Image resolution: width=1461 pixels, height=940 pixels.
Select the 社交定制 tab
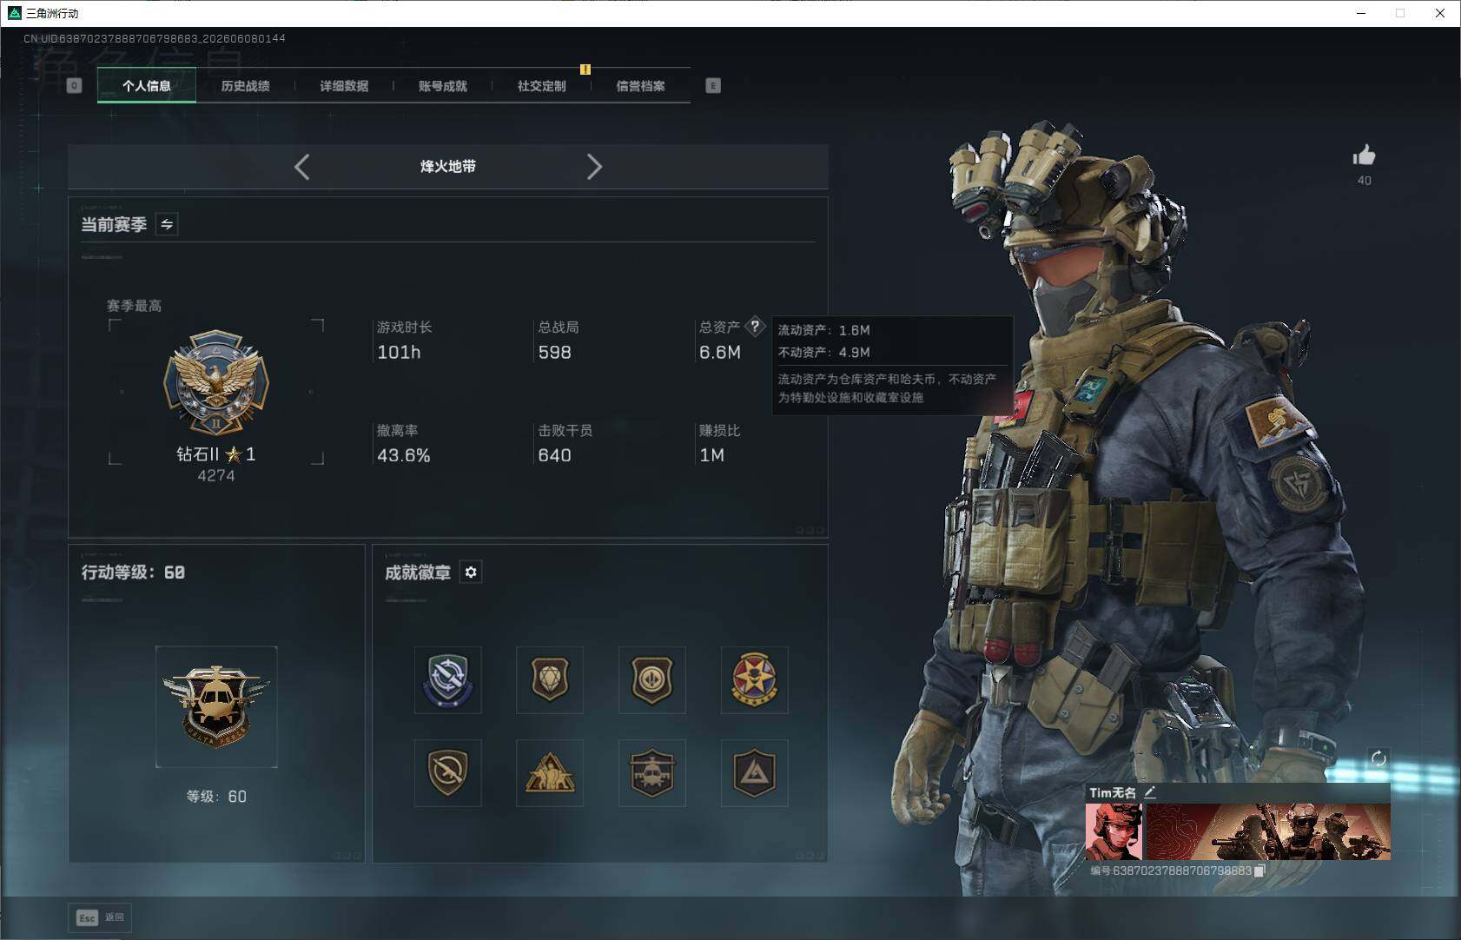pyautogui.click(x=542, y=86)
